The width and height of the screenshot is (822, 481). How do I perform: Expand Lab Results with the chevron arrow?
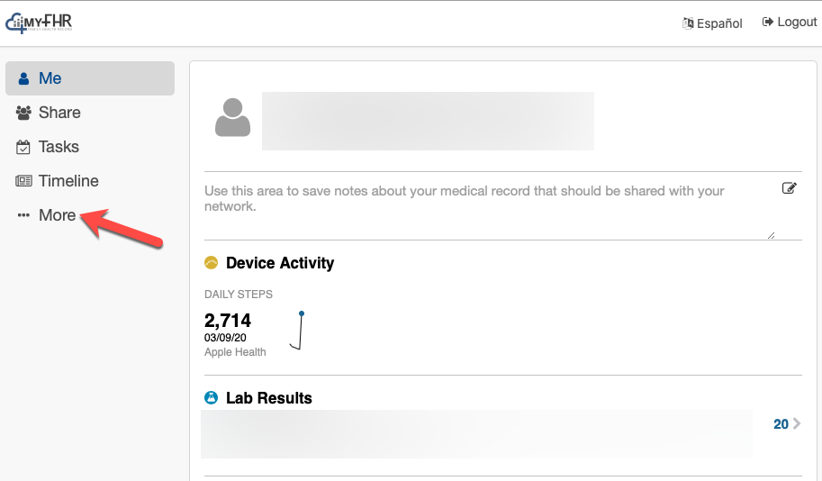796,423
